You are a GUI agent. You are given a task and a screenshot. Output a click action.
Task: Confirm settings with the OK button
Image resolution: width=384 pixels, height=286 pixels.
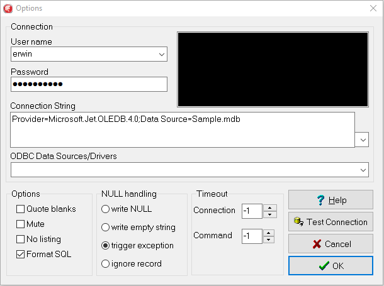[x=330, y=266]
